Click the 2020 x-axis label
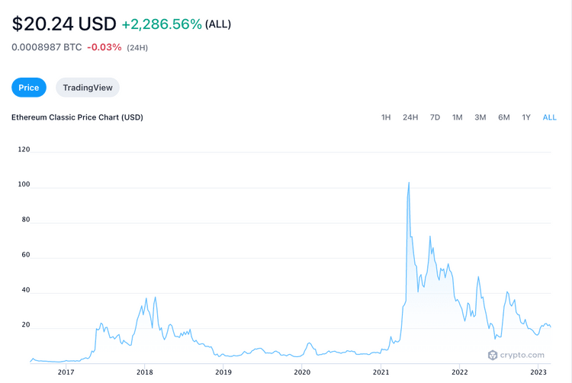 coord(302,372)
